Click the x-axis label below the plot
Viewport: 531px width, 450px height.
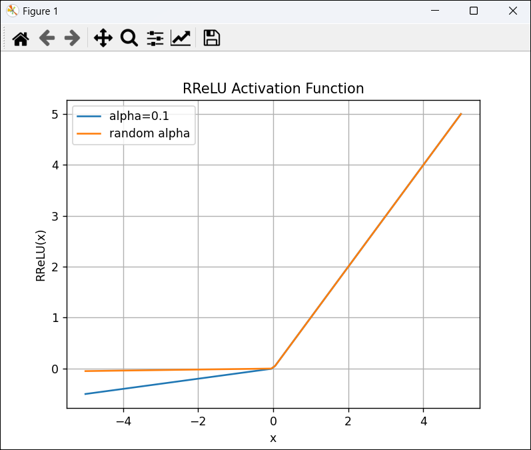[273, 439]
